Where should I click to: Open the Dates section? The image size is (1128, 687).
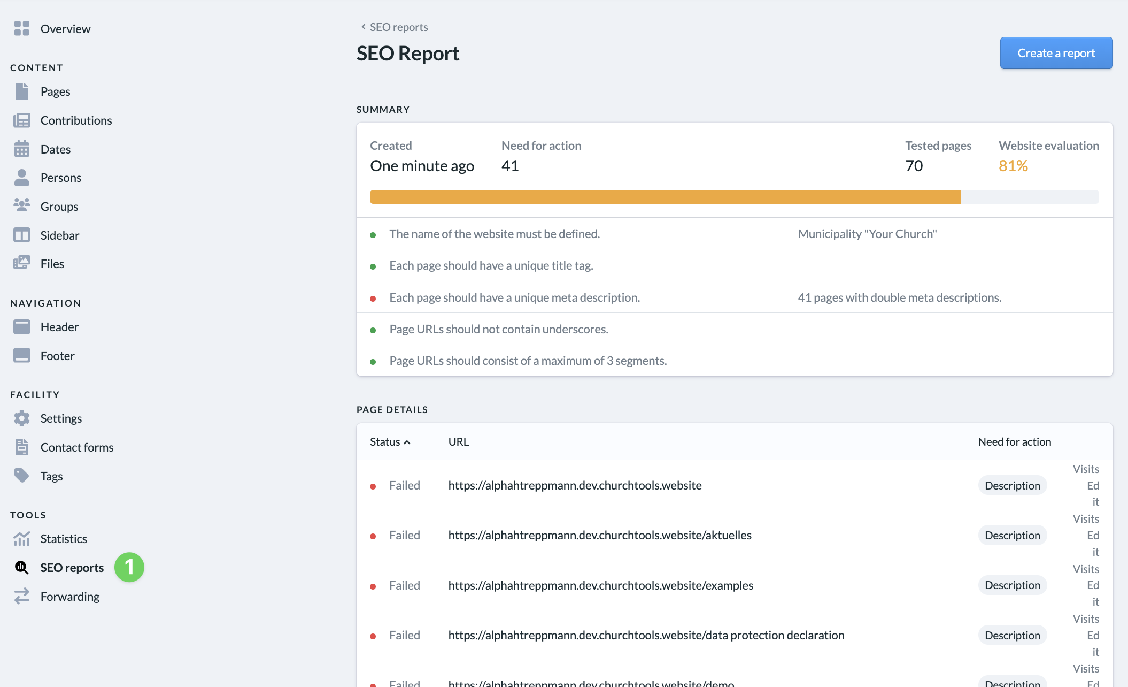click(56, 149)
